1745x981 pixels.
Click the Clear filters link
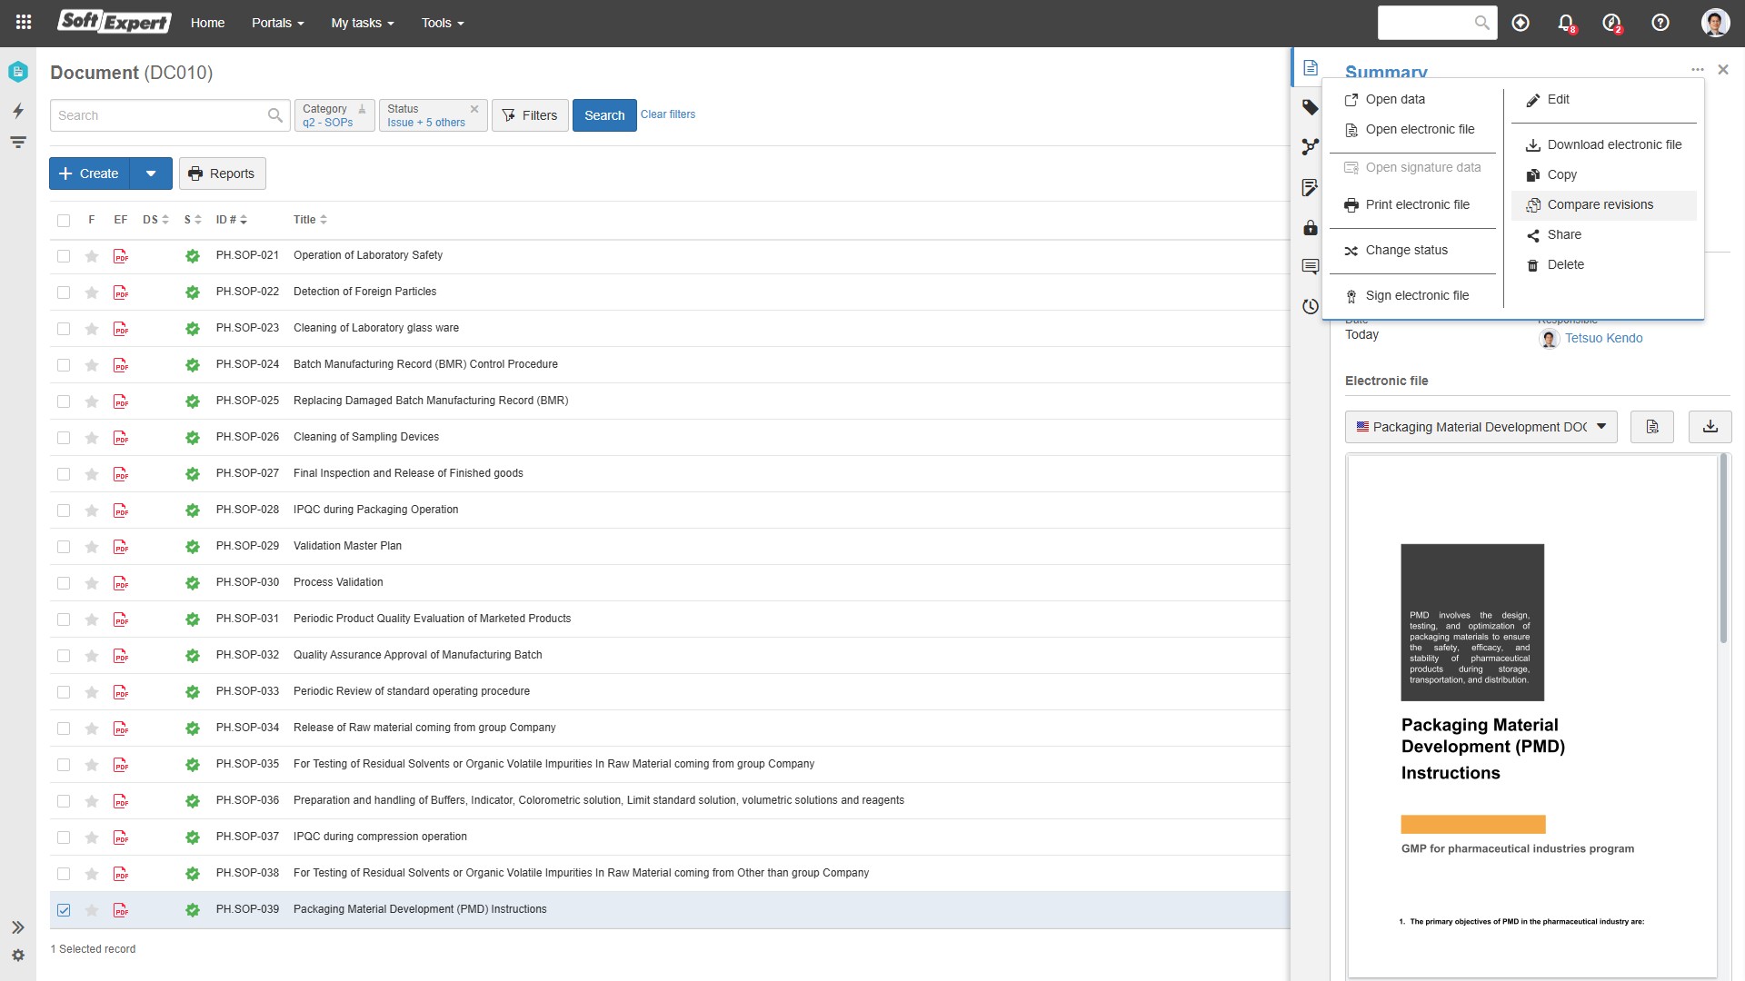click(x=668, y=114)
